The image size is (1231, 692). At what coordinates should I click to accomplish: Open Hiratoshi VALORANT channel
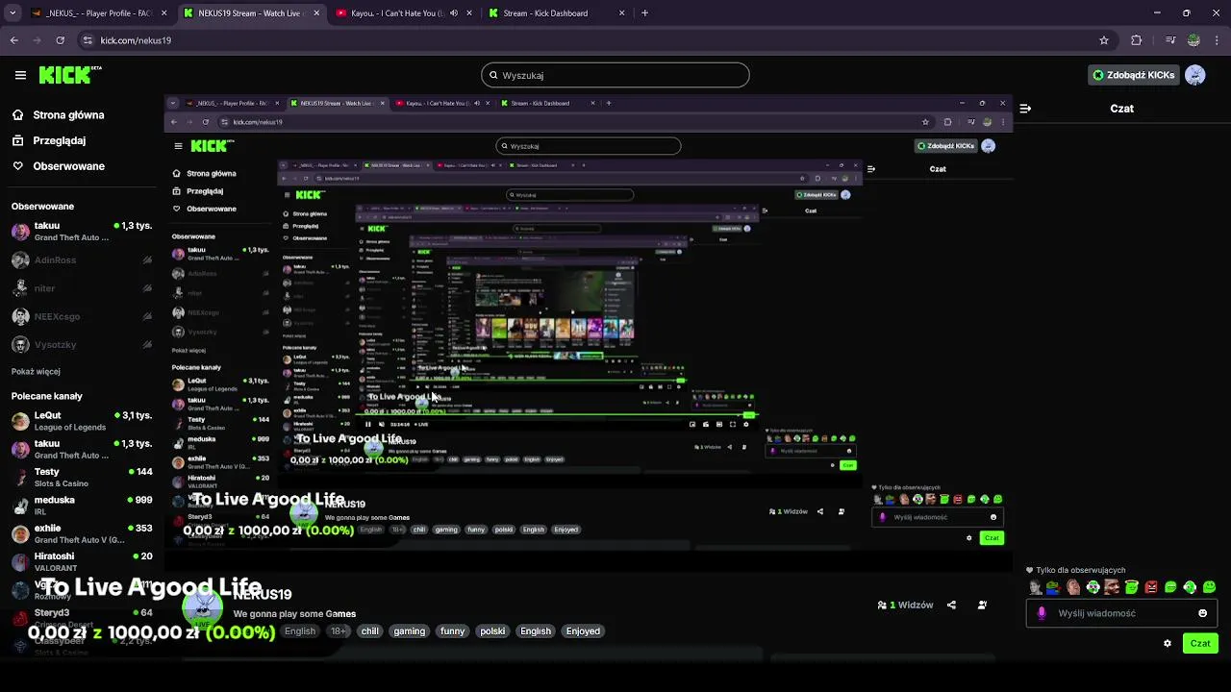point(82,561)
